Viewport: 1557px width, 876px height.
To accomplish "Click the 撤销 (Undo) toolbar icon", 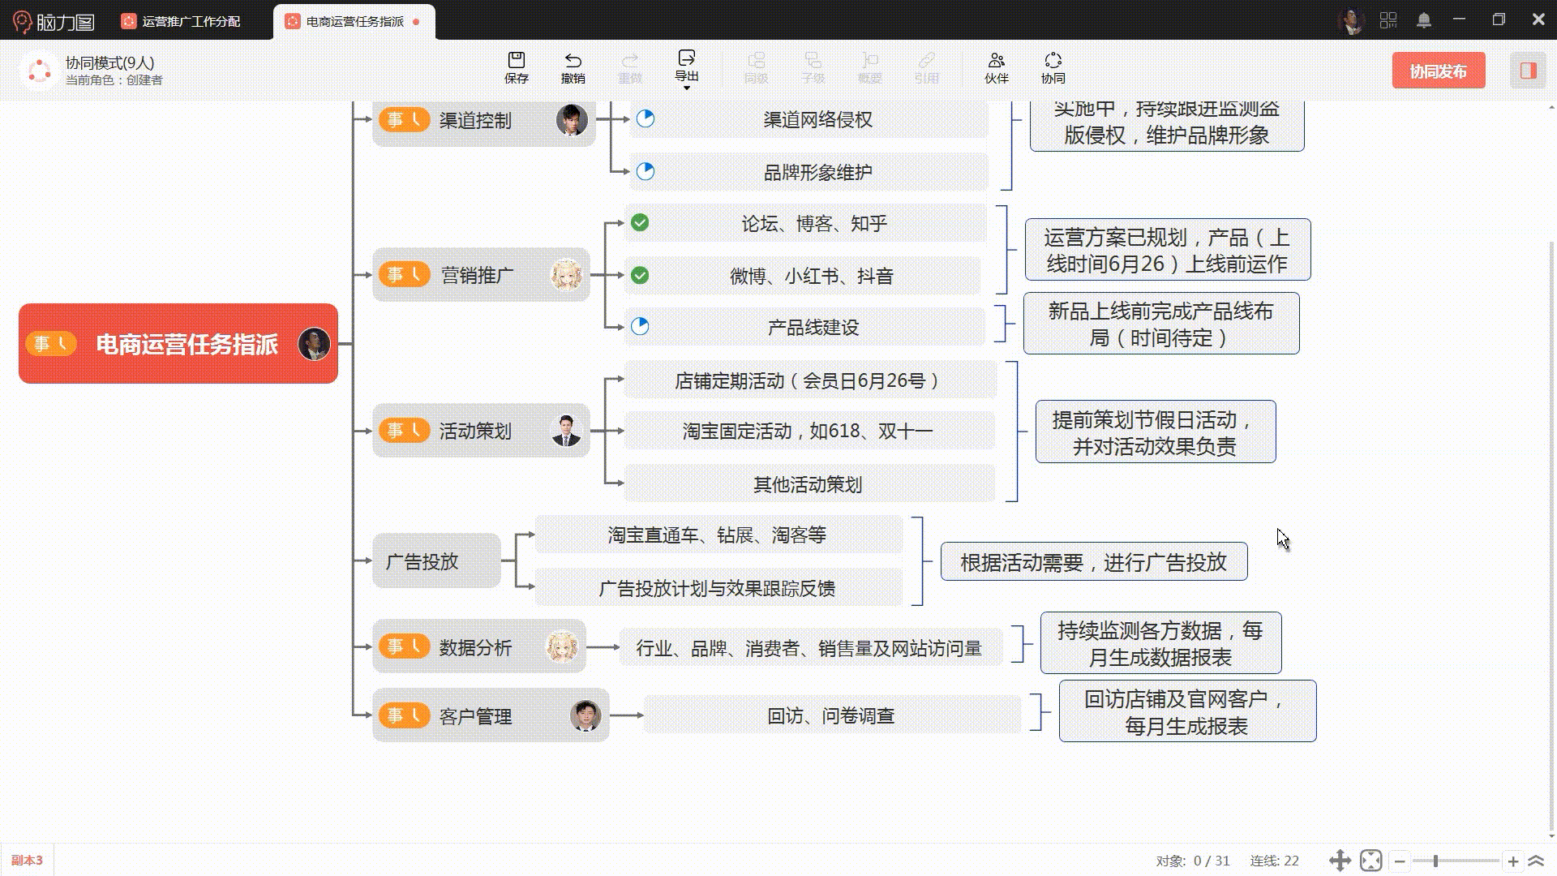I will point(573,68).
